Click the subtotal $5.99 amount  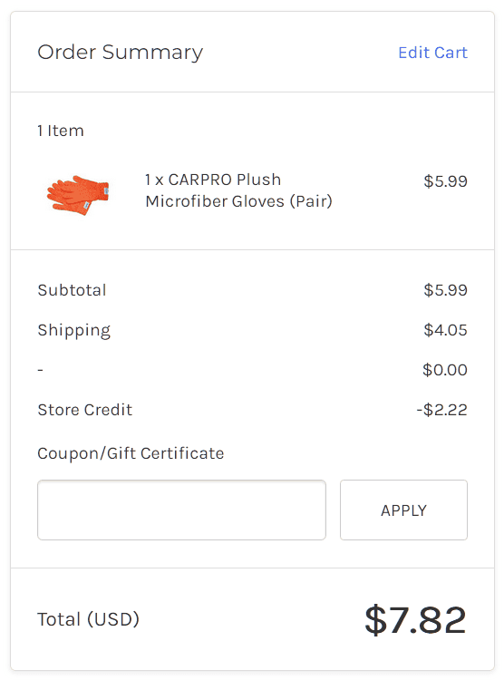coord(445,290)
